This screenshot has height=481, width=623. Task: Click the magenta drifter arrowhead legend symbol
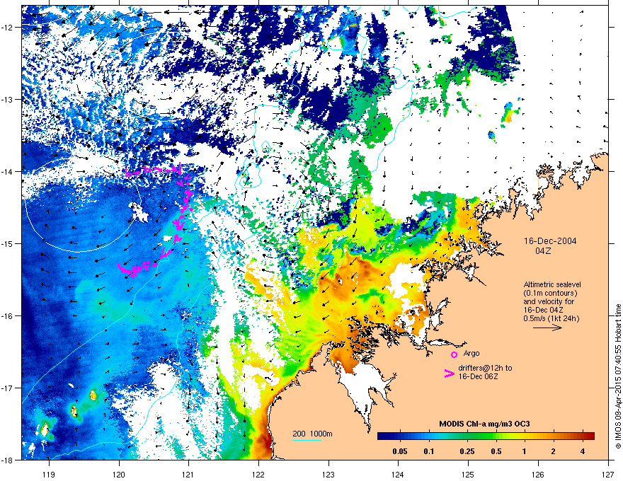point(449,373)
